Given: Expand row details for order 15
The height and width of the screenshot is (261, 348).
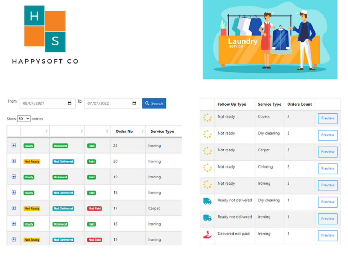Looking at the screenshot, I should pyautogui.click(x=14, y=239).
